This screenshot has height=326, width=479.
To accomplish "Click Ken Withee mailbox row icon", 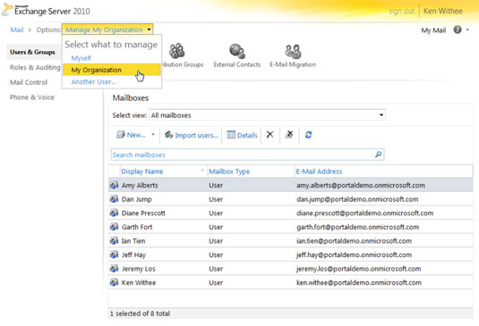I will point(114,282).
